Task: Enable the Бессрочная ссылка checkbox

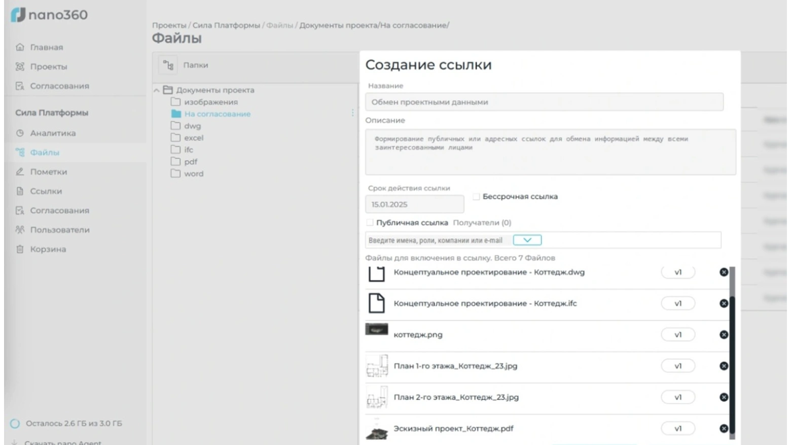Action: tap(476, 197)
